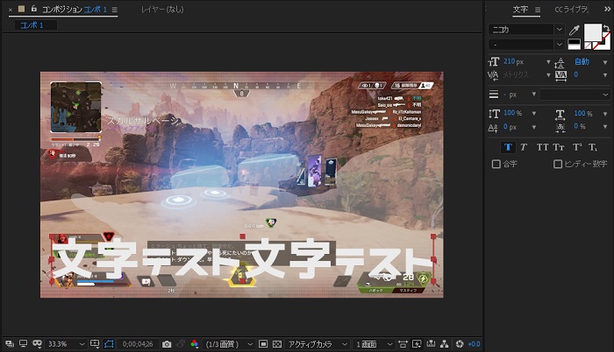Toggle subscript text style
Image resolution: width=614 pixels, height=352 pixels.
tap(592, 147)
